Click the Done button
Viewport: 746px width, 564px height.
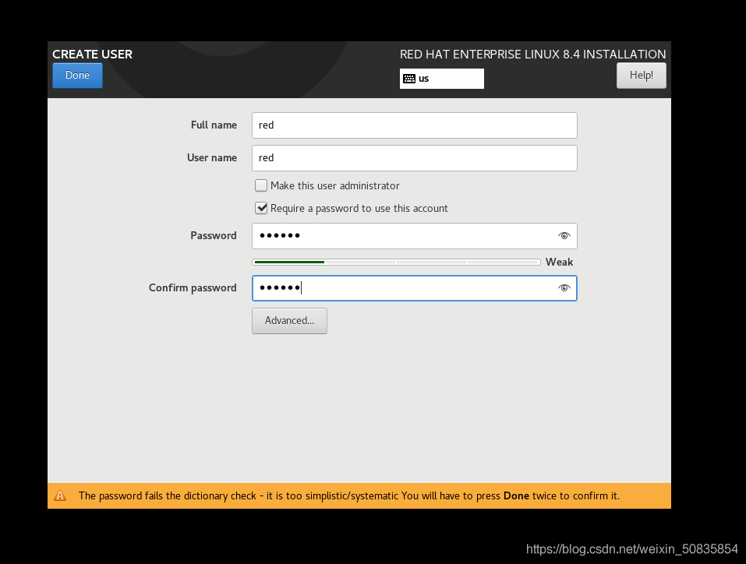[77, 75]
